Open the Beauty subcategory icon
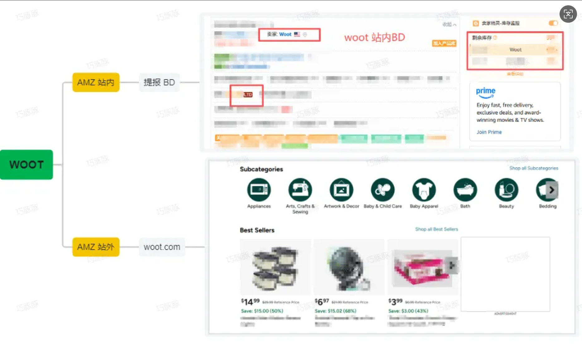The height and width of the screenshot is (344, 582). tap(507, 190)
